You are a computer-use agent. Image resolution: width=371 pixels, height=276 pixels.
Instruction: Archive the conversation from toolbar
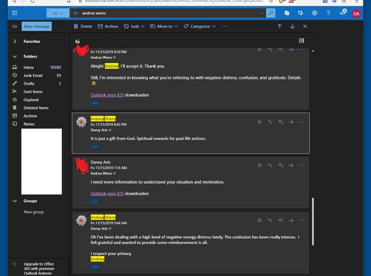pos(108,26)
